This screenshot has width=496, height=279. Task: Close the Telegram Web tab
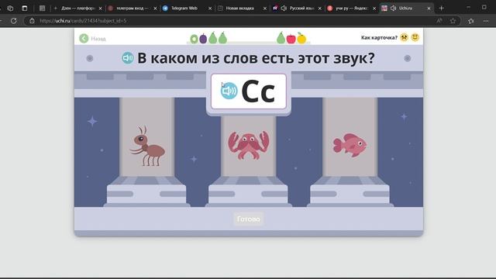click(x=210, y=9)
